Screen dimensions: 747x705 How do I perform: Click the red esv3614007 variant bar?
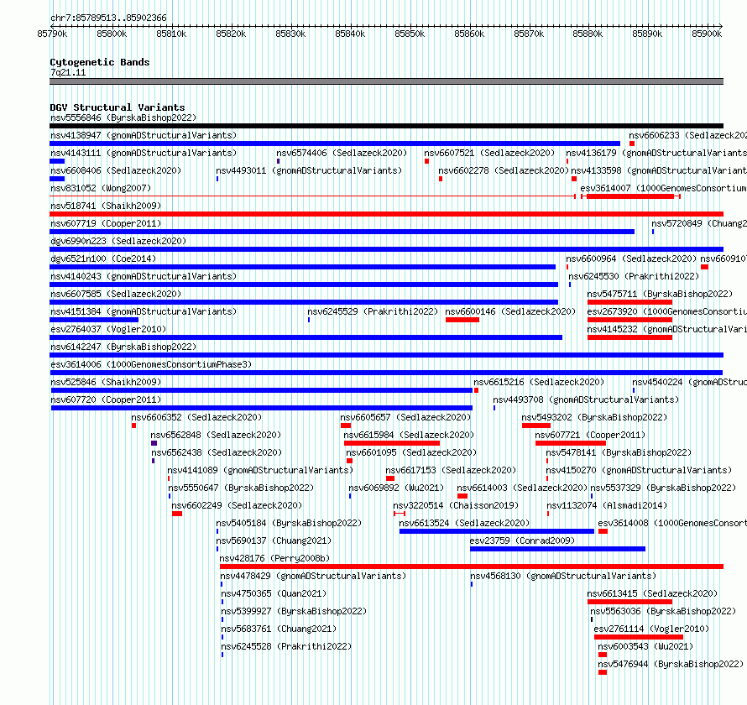(630, 196)
